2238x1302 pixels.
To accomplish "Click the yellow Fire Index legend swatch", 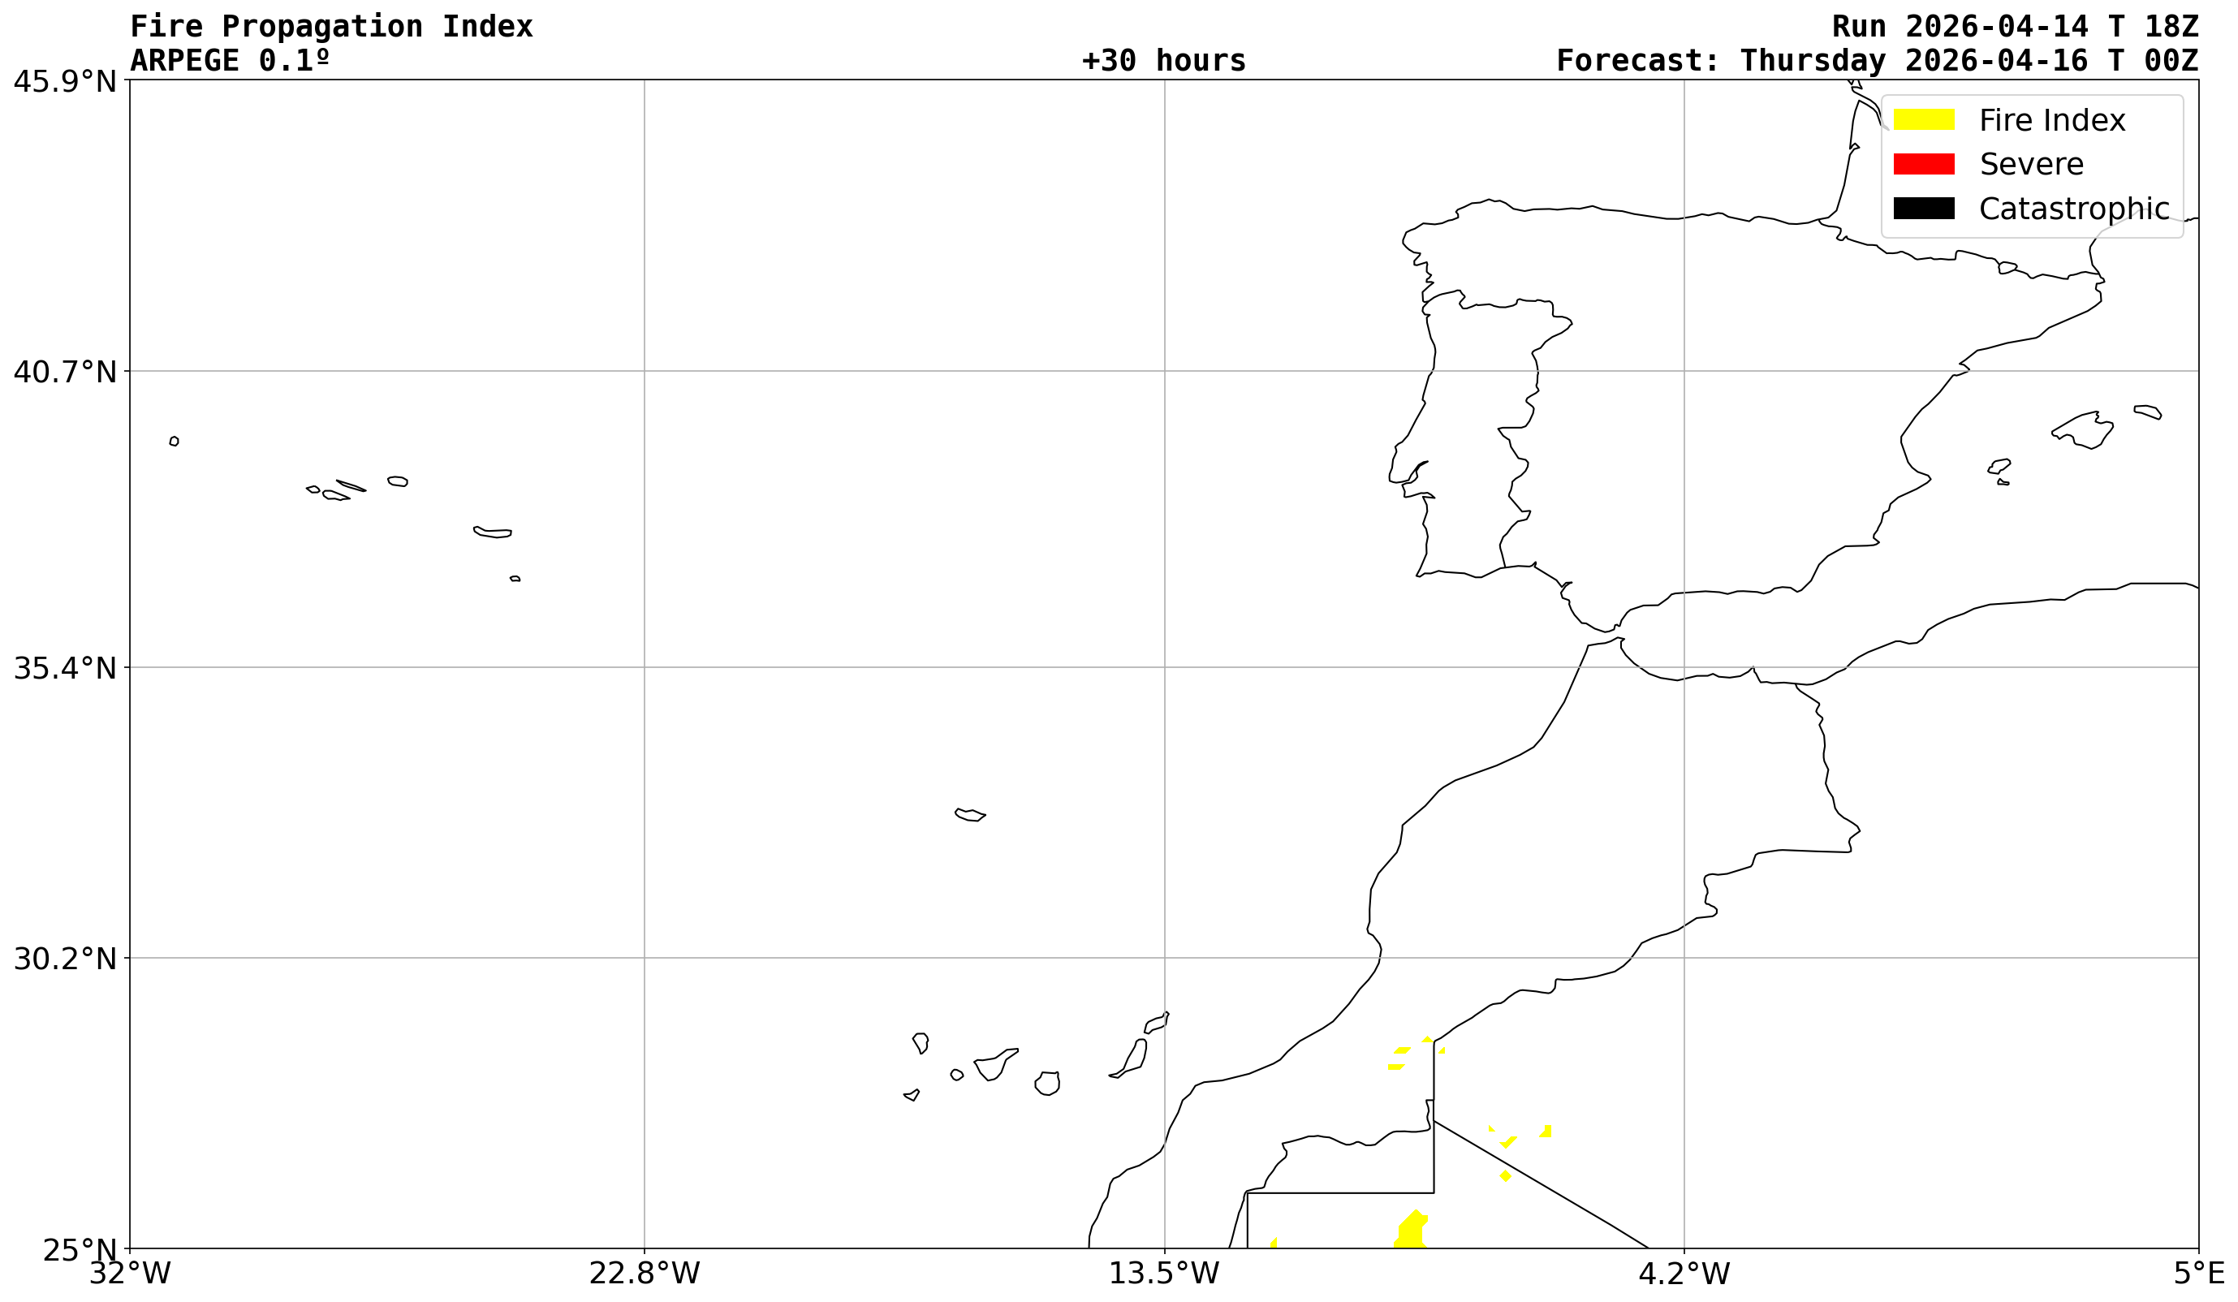I will 1924,120.
